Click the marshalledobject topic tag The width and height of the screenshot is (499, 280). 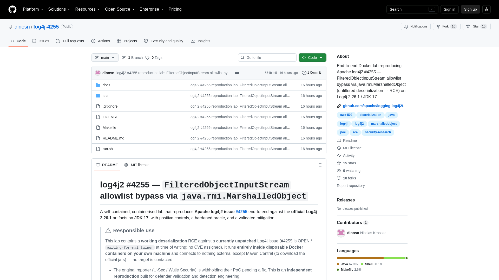[x=384, y=124]
